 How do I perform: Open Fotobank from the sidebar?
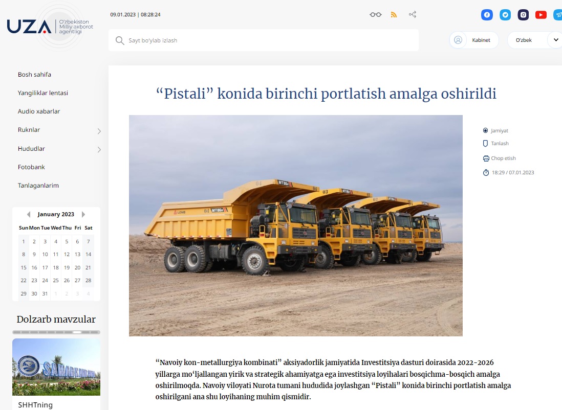(x=31, y=167)
